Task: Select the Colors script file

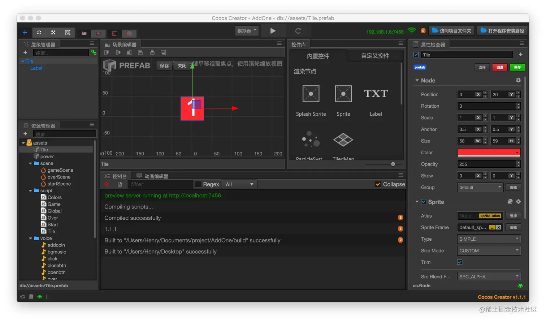Action: pos(54,197)
